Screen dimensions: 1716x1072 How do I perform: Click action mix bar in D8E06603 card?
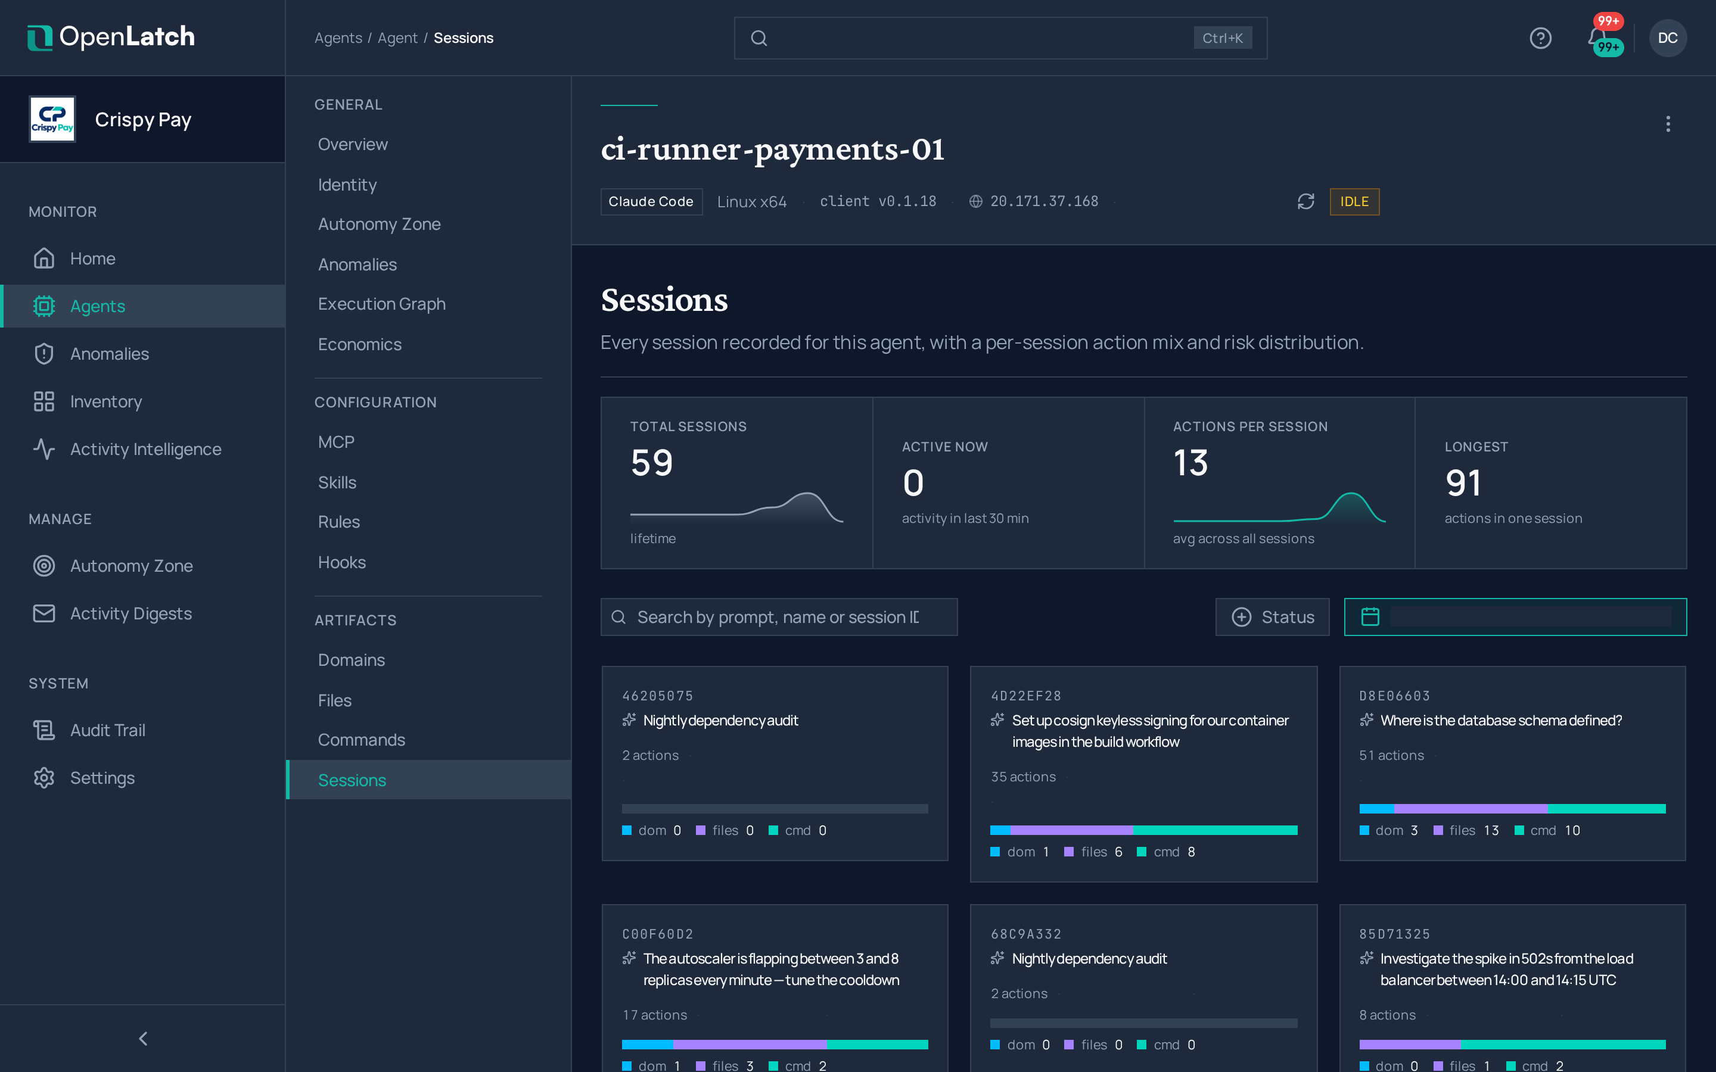[1512, 809]
